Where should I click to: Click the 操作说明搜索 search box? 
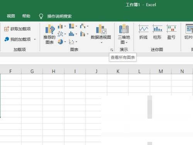[x=59, y=16]
